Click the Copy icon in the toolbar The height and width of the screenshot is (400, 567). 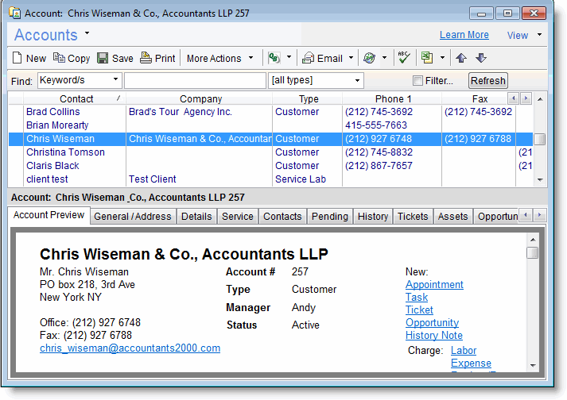click(59, 58)
